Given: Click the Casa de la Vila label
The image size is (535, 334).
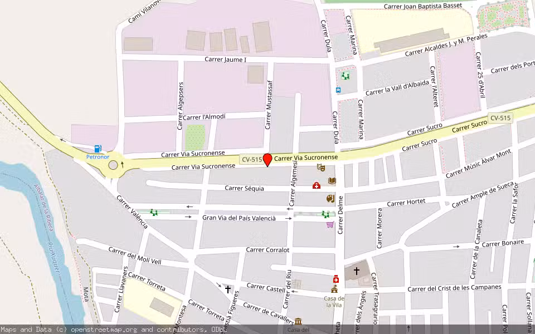Looking at the screenshot, I should tap(334, 302).
